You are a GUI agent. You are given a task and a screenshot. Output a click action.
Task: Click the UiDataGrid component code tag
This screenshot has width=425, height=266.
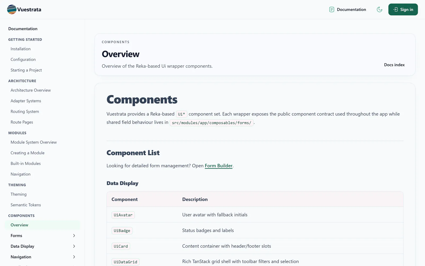[x=125, y=262]
